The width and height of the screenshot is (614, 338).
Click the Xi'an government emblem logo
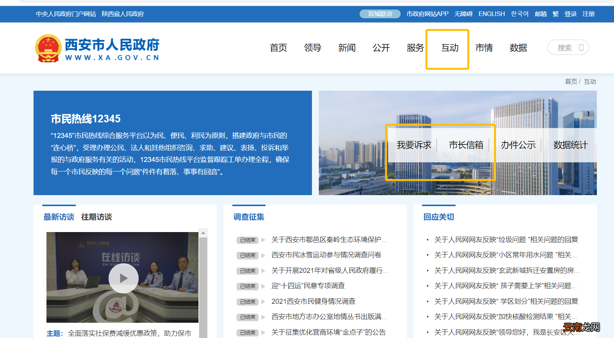48,48
